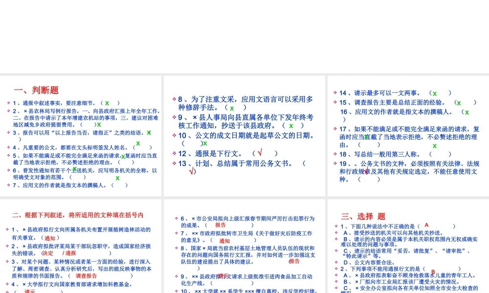Click the empty parentheses after question 16
Screen dimensions: 489x293
point(344,120)
